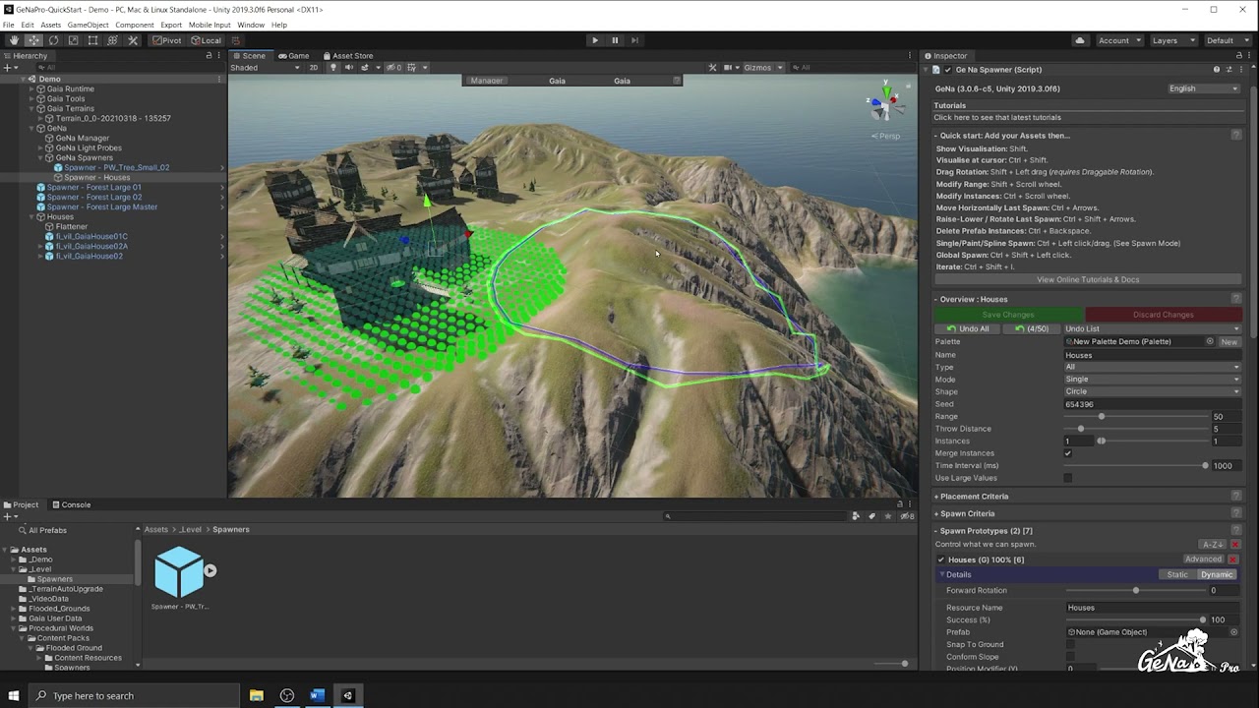1259x708 pixels.
Task: Select the Scale tool
Action: 73,40
